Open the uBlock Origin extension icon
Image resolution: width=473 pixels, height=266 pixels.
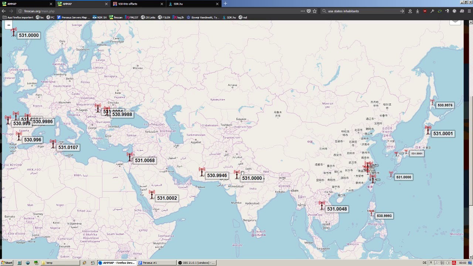(425, 11)
